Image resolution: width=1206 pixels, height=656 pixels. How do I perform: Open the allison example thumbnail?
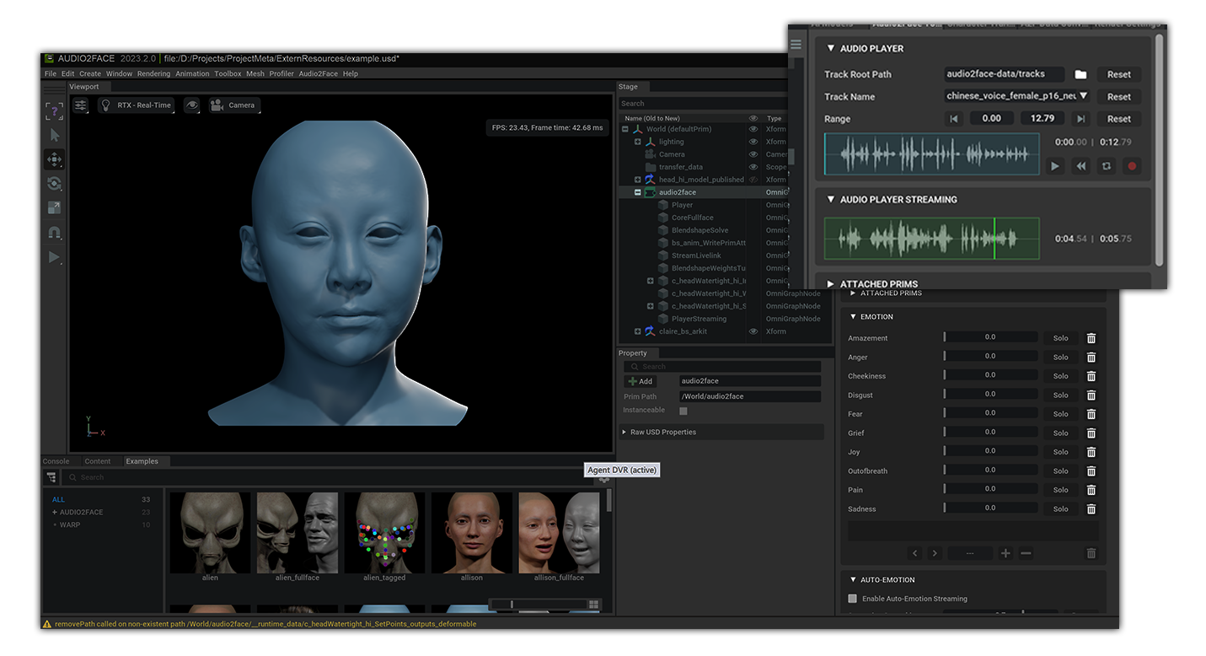472,533
